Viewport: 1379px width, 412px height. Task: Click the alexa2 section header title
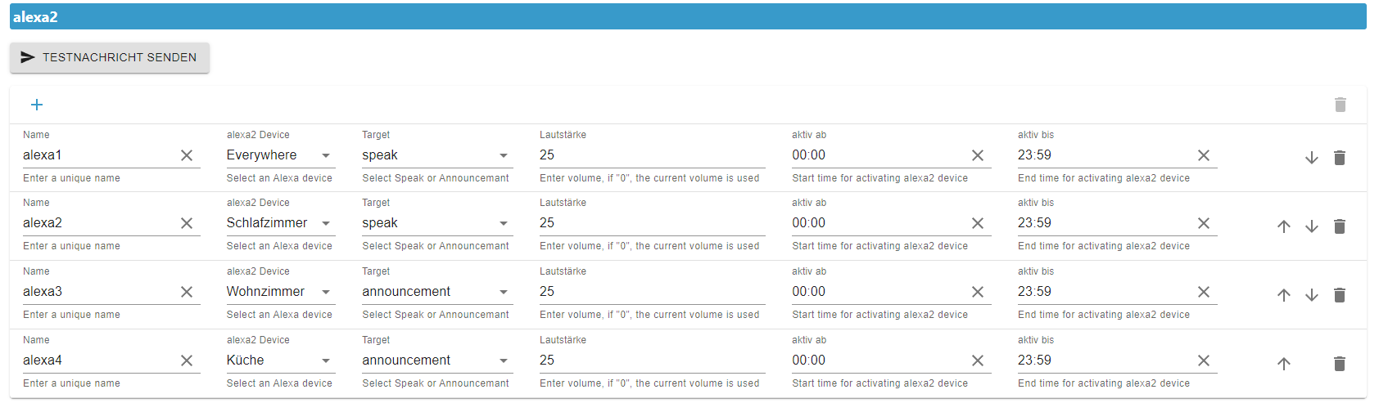[x=35, y=17]
